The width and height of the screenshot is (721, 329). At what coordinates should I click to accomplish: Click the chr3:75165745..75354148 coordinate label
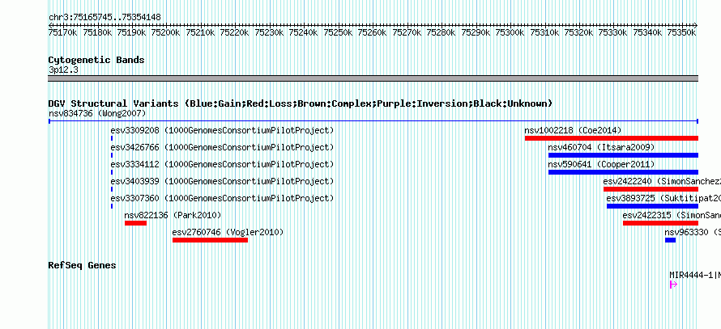[105, 18]
